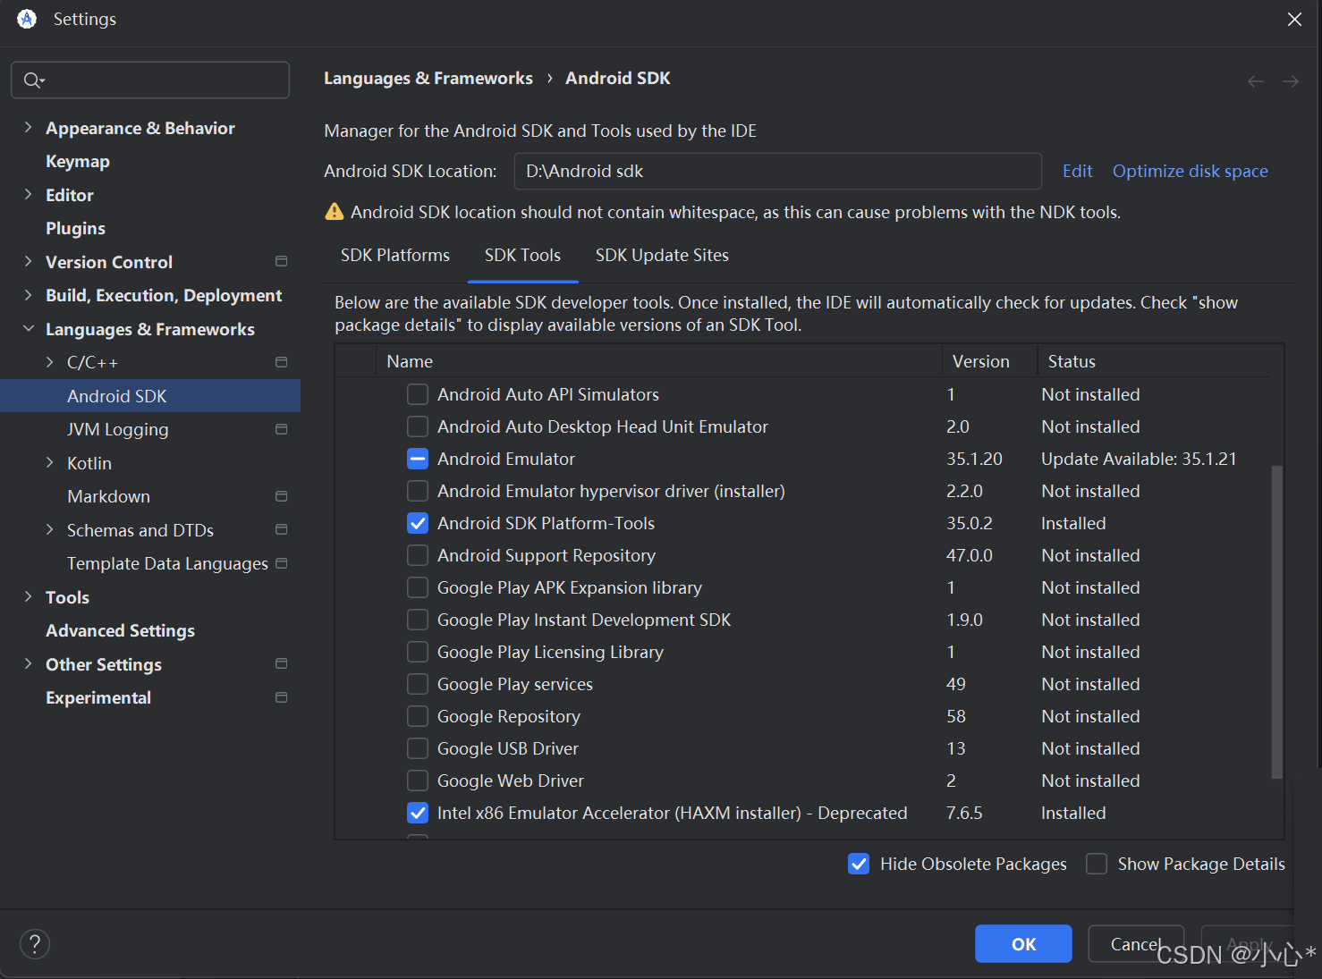Click the Version column header
This screenshot has width=1322, height=979.
pos(989,361)
